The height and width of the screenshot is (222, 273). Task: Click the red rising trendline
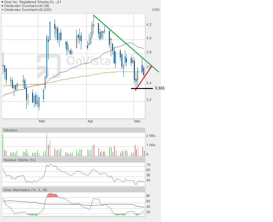point(144,78)
